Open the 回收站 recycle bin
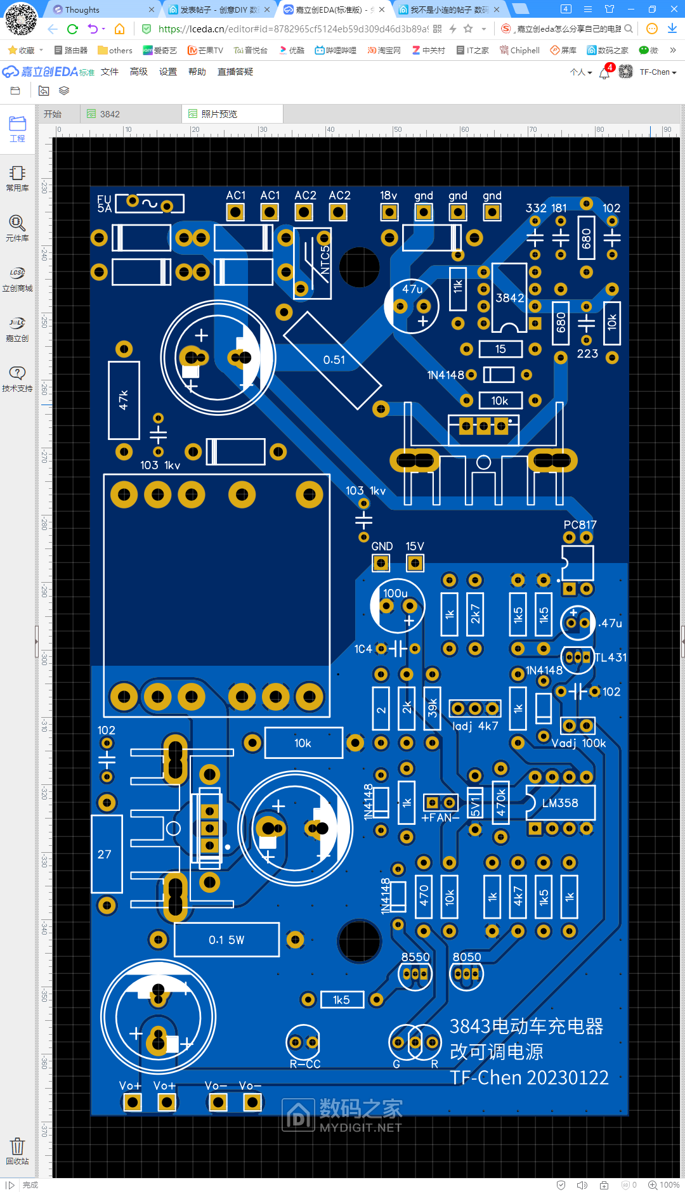The width and height of the screenshot is (685, 1192). click(x=17, y=1151)
